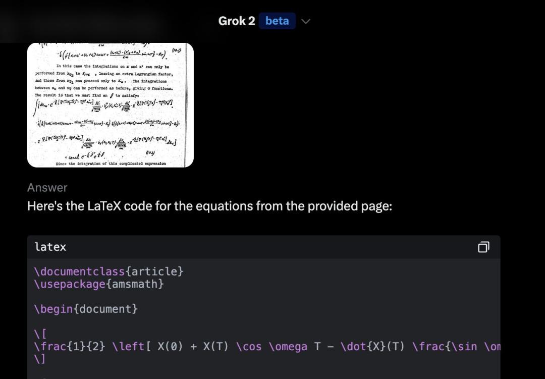This screenshot has width=545, height=379.
Task: Click the Grok 2 title text
Action: (x=236, y=21)
